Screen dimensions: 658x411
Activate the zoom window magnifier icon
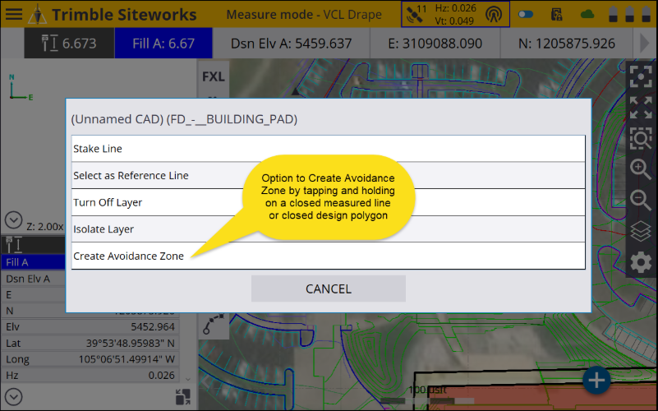[641, 138]
